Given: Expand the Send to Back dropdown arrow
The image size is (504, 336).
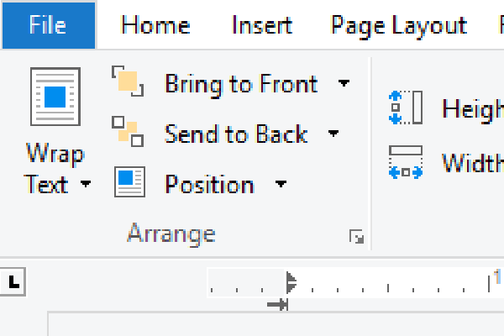Looking at the screenshot, I should [333, 133].
